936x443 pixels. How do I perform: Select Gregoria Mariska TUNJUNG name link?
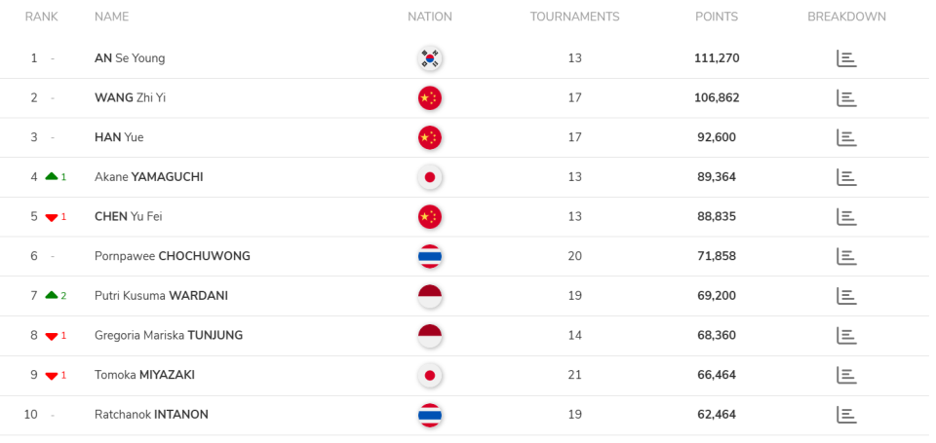[x=168, y=335]
